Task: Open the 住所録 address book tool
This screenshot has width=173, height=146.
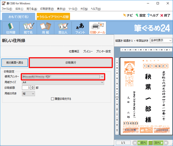Action: [x=11, y=28]
